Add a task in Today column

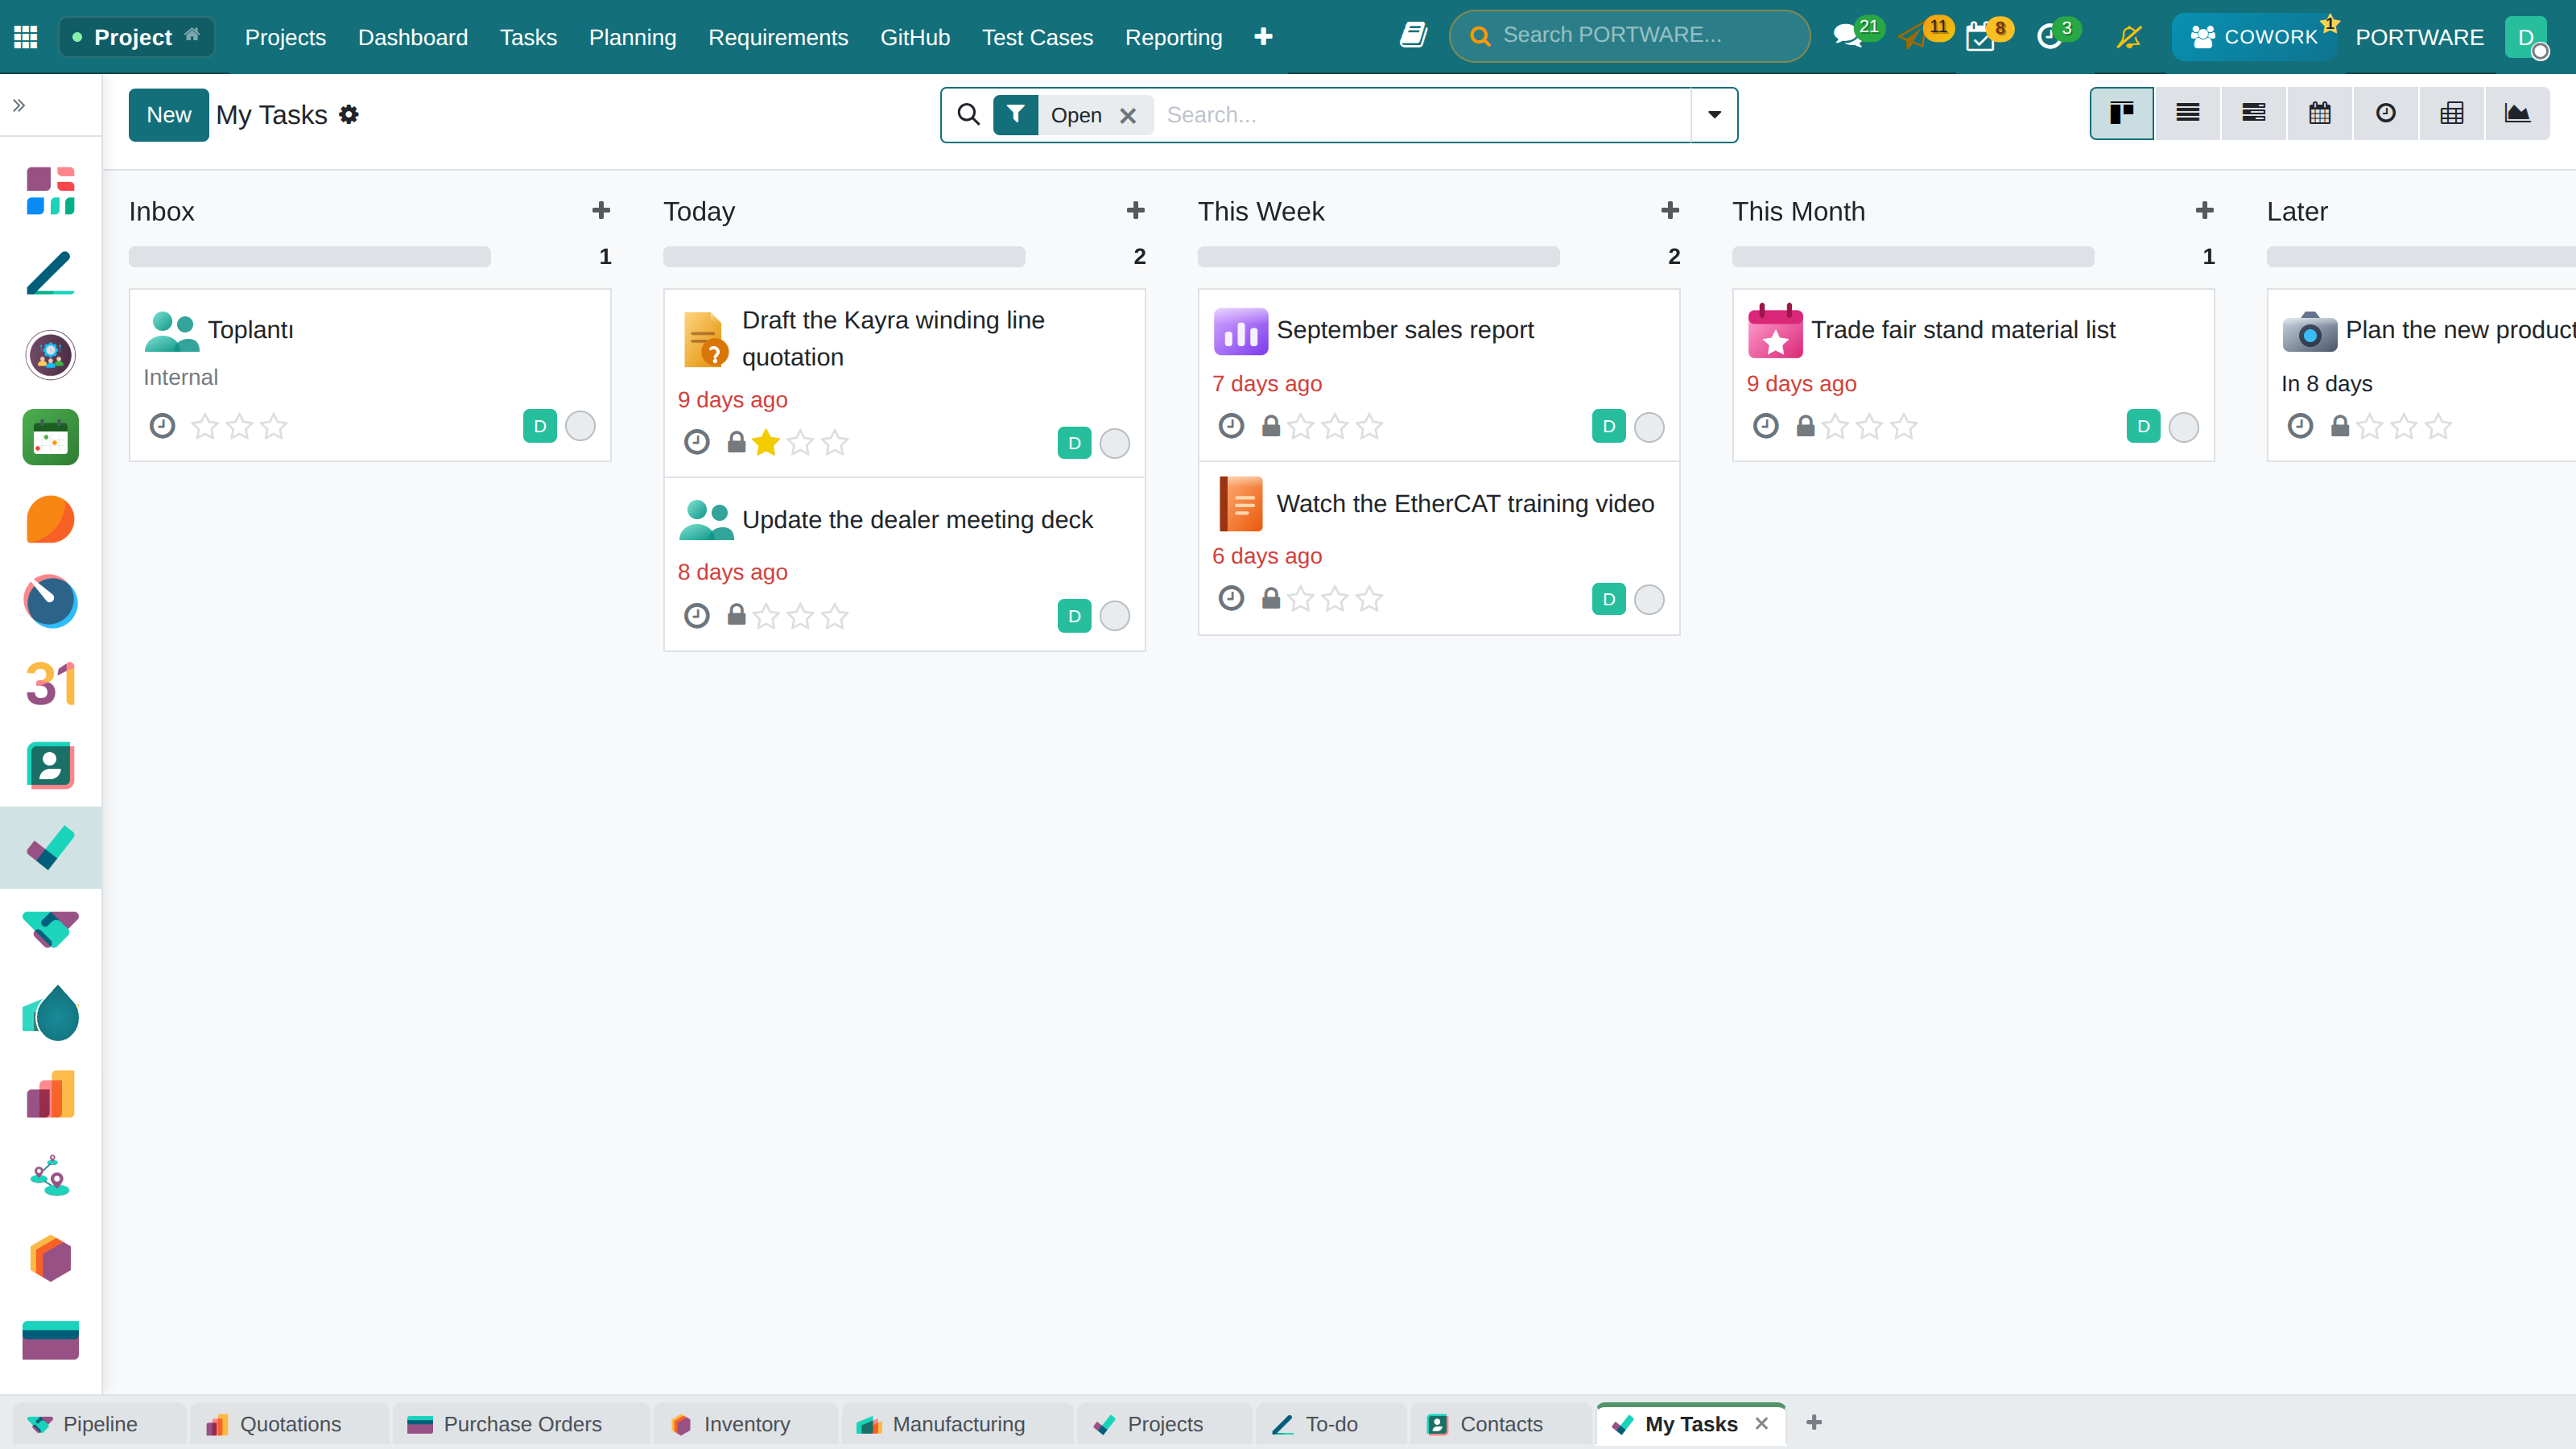pos(1135,211)
